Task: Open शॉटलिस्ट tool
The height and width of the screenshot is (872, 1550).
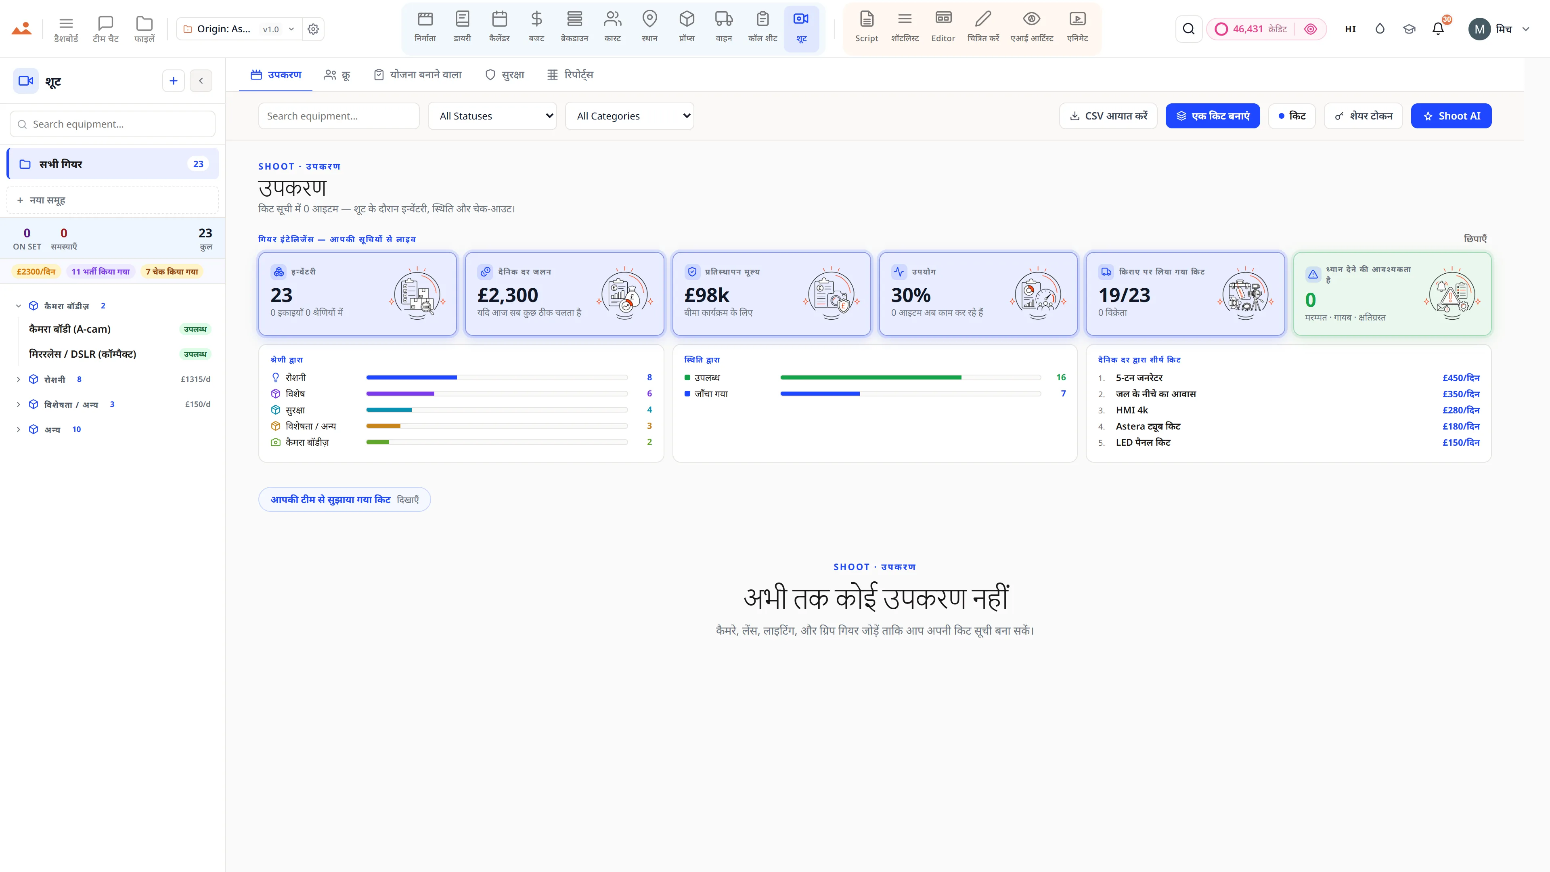Action: pyautogui.click(x=905, y=28)
